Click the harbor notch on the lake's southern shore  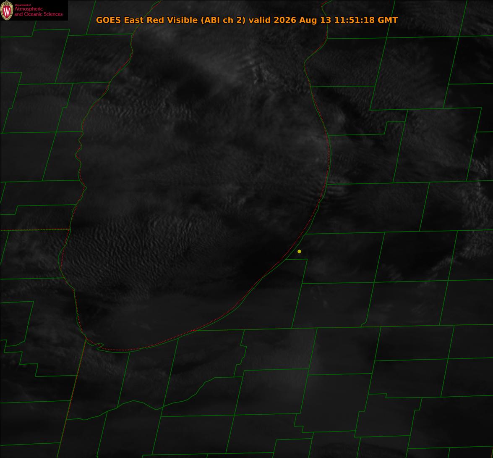[100, 346]
